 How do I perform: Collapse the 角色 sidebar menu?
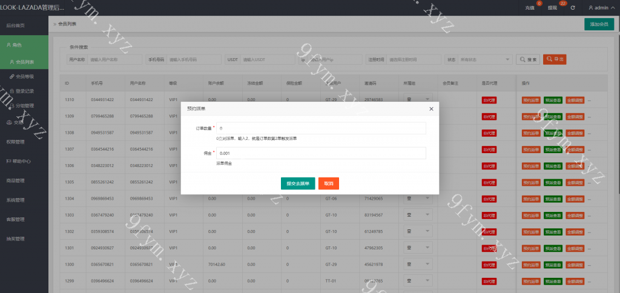point(24,45)
